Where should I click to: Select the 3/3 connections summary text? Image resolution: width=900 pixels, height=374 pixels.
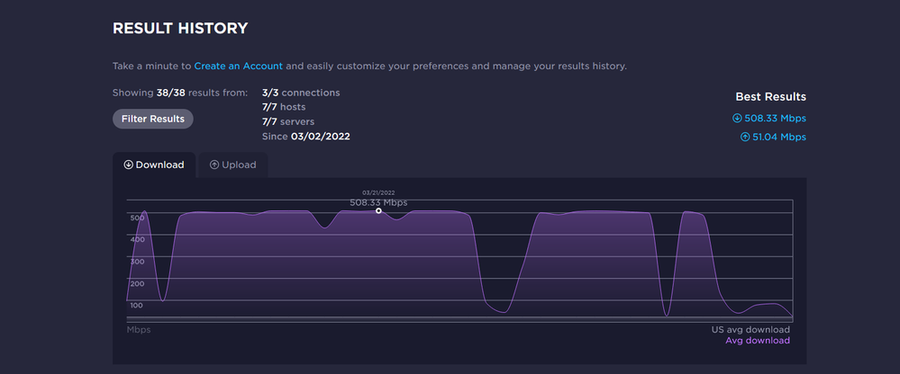click(301, 93)
